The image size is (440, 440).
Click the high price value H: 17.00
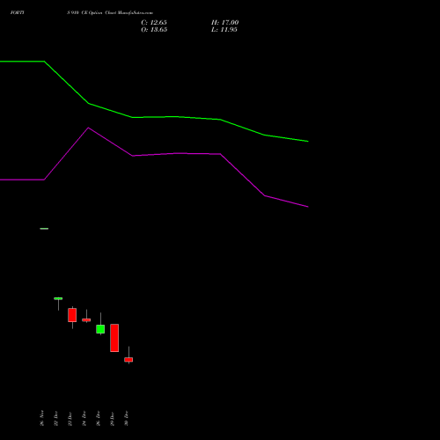(x=224, y=23)
